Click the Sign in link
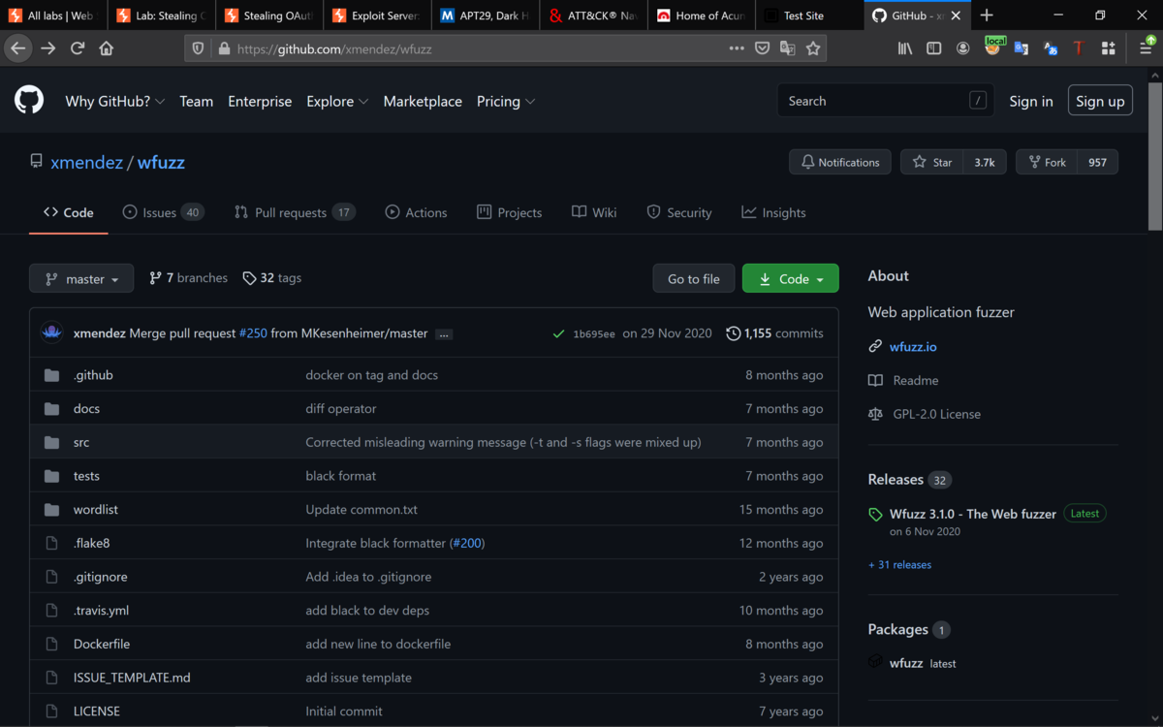The image size is (1163, 727). tap(1031, 101)
